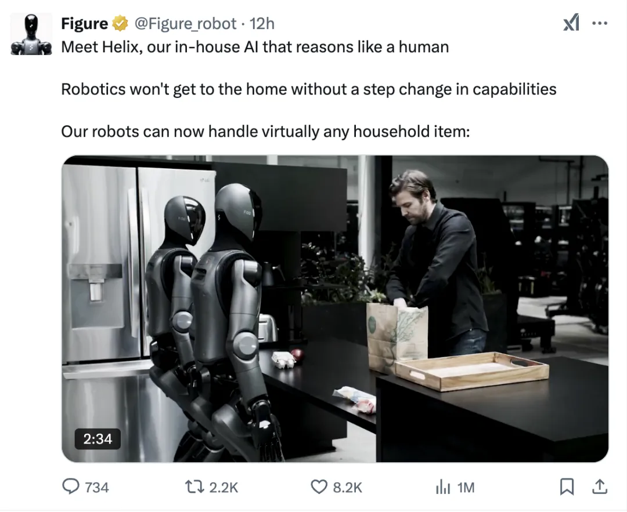Click the Figure profile avatar

31,34
